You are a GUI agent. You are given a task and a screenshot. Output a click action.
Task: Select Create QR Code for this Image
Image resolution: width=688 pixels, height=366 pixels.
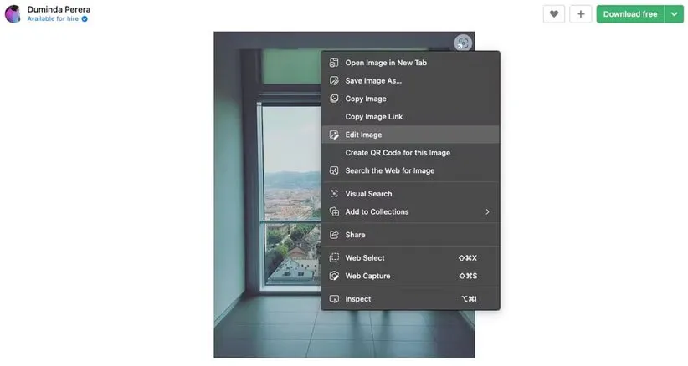[x=398, y=153]
